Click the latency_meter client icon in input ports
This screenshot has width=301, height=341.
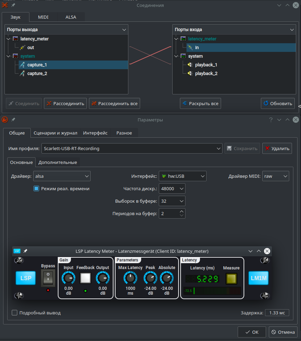click(x=183, y=39)
